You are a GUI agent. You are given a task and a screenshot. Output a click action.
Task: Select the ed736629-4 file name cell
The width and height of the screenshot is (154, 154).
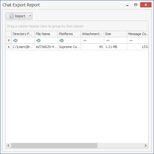46,47
